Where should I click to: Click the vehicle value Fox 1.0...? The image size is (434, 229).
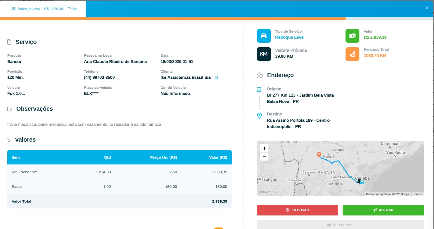16,94
